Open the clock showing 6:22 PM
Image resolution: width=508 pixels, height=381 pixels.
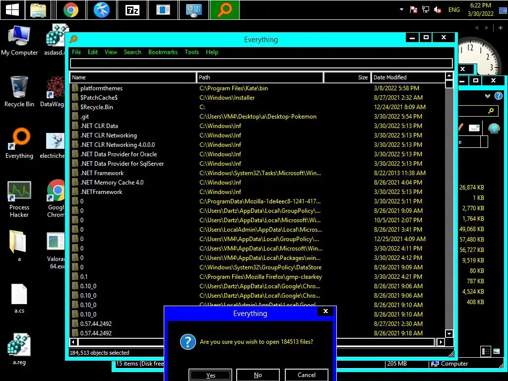click(x=480, y=10)
